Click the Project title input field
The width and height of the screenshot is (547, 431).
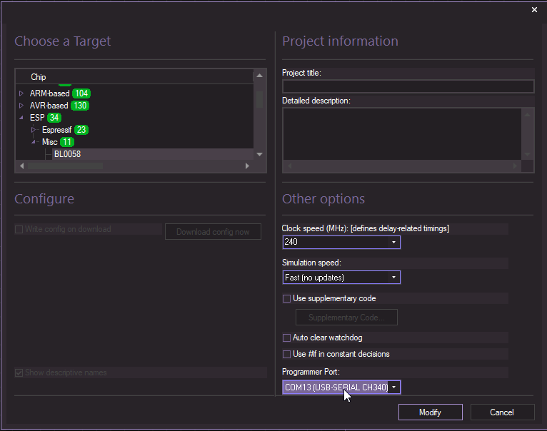408,86
